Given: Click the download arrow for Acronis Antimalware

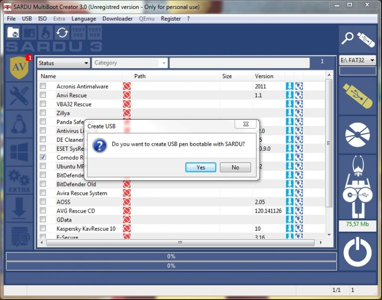Looking at the screenshot, I should click(x=290, y=86).
